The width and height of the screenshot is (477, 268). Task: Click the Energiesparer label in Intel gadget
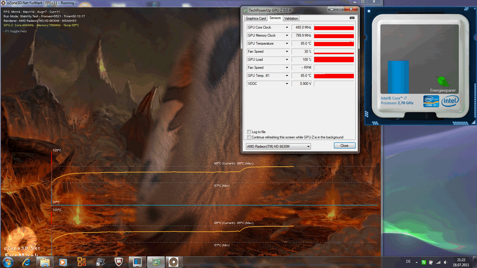pos(443,91)
